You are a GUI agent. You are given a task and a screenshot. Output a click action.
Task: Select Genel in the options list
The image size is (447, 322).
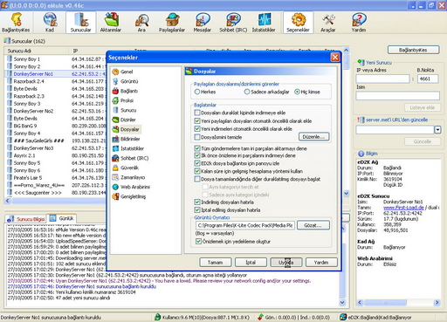pos(123,72)
